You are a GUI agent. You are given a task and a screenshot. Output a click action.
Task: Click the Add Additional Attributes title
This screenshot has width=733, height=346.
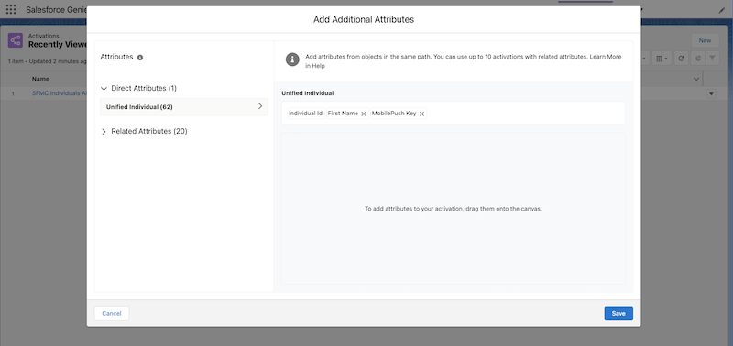coord(364,19)
